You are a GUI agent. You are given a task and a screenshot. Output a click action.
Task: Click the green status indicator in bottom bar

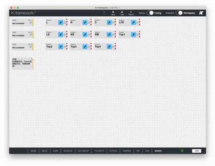(x=182, y=151)
